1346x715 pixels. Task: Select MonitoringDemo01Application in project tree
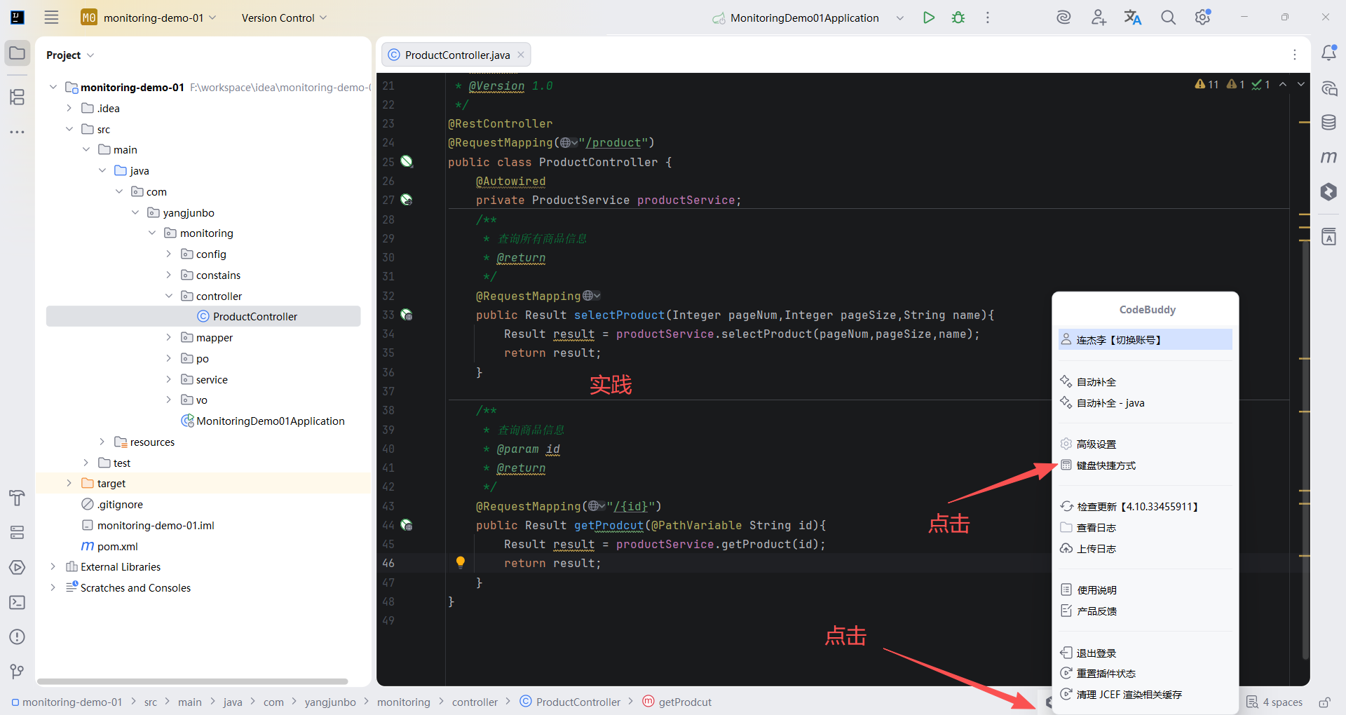click(263, 421)
